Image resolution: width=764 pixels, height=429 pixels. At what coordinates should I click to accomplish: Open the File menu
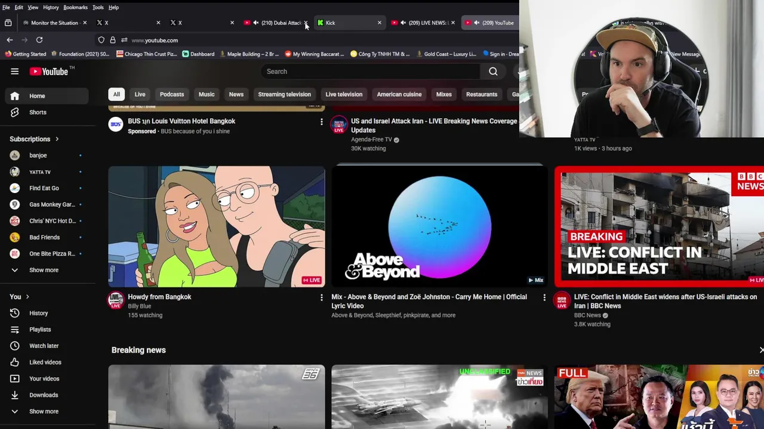(6, 7)
